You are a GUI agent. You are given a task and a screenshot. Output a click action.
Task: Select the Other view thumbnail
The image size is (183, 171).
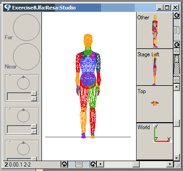click(155, 31)
